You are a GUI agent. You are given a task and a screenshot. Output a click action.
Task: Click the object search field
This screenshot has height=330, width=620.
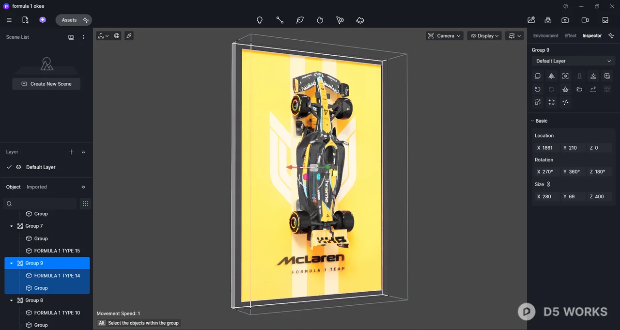click(x=41, y=204)
